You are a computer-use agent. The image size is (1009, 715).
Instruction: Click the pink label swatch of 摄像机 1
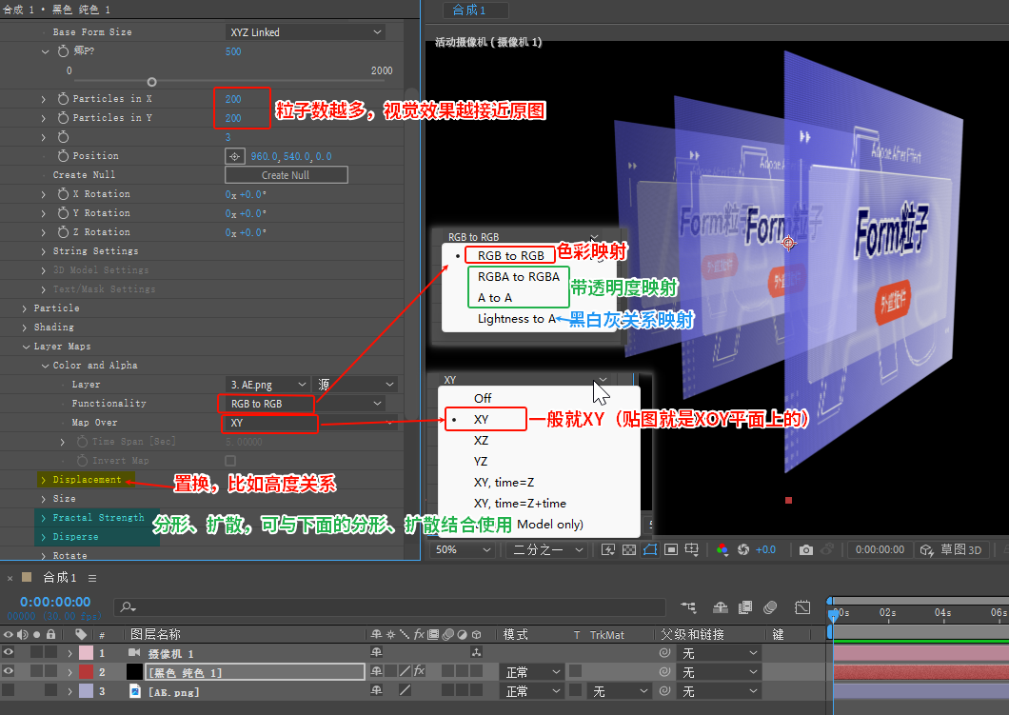coord(86,652)
